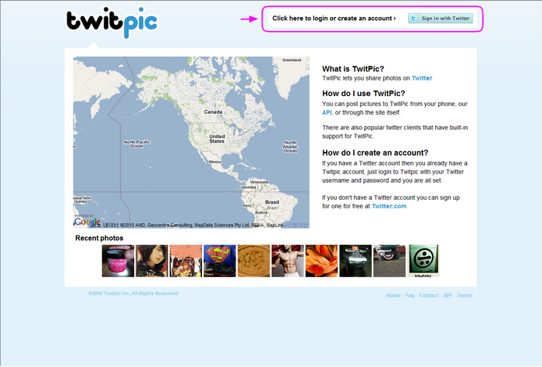Click the Google logo on the map

click(x=87, y=221)
